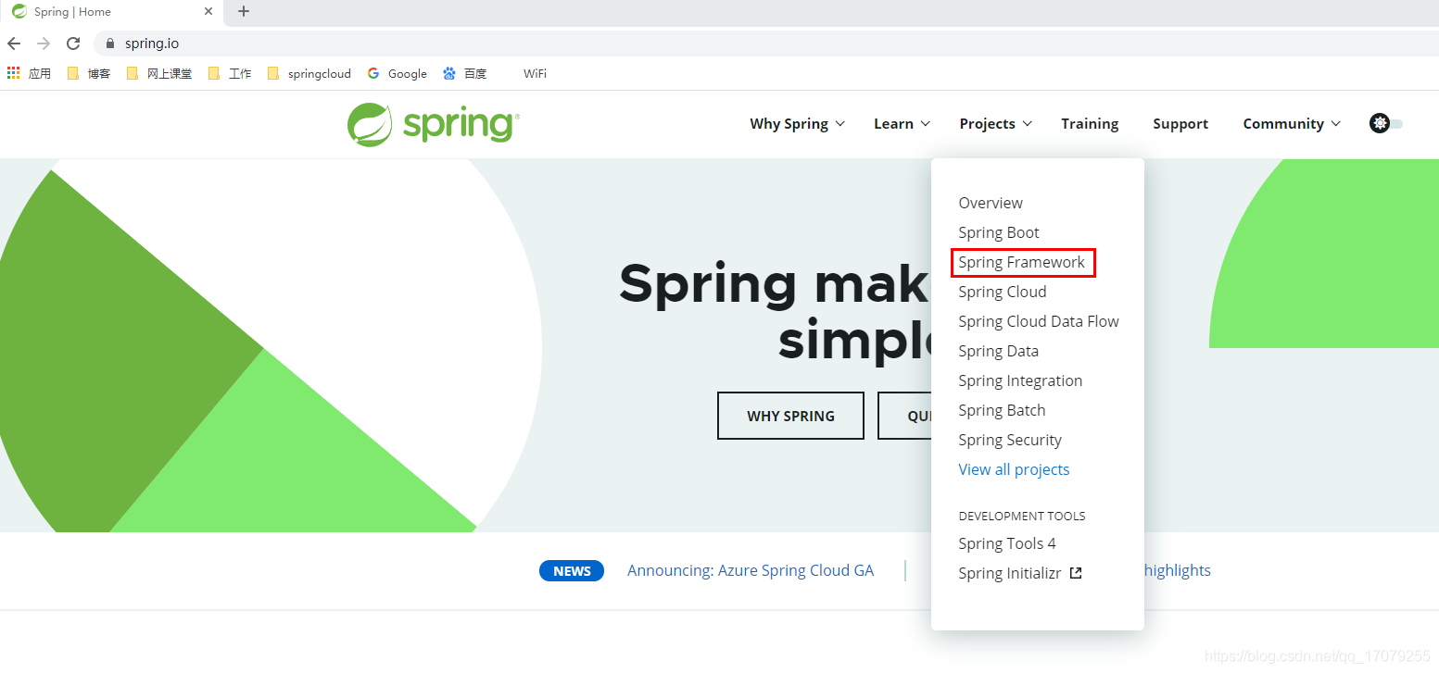Select Spring Security in Projects menu

coord(1010,440)
